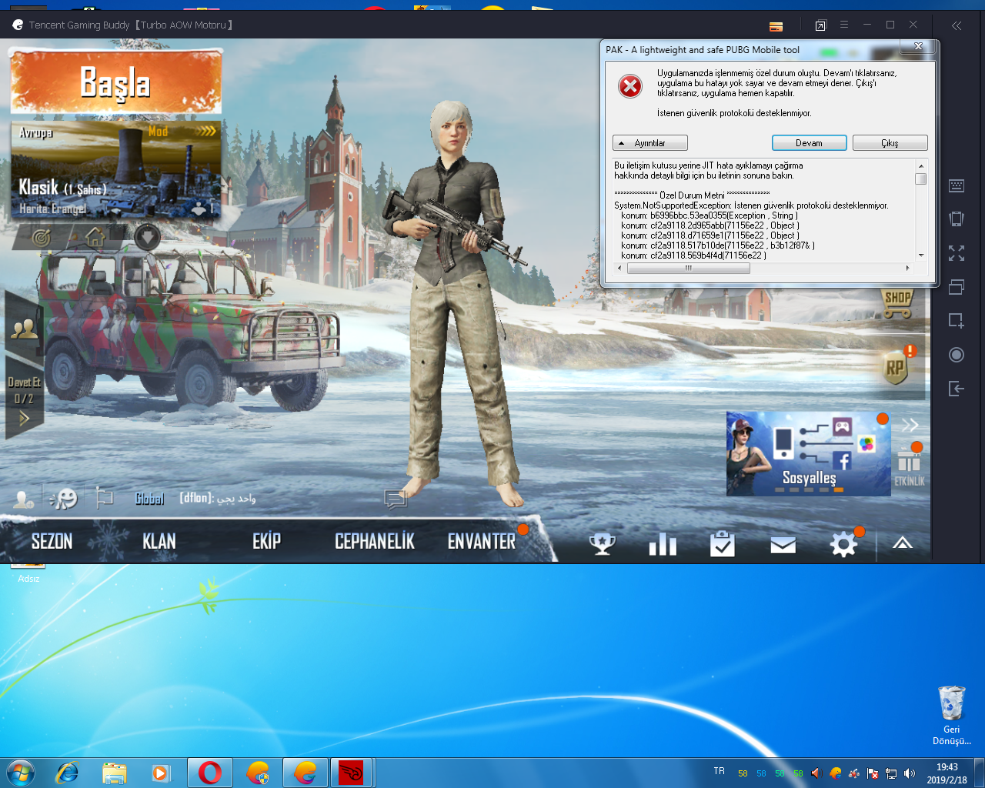Open the KLAN tab
The image size is (985, 788).
pyautogui.click(x=159, y=542)
